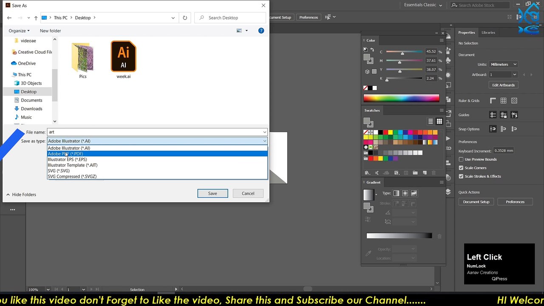
Task: Switch Swatches panel to list view
Action: (x=431, y=122)
